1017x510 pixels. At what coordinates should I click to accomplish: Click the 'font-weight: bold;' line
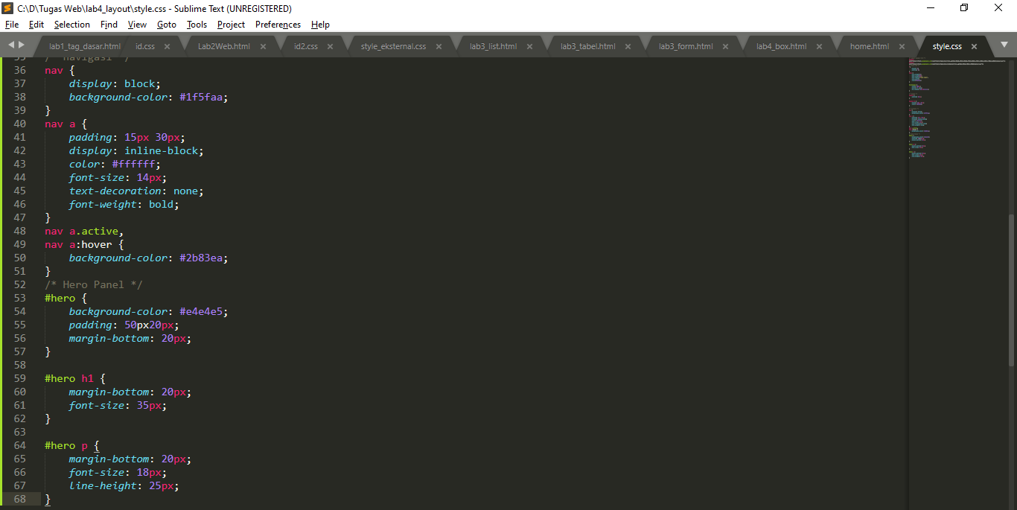pyautogui.click(x=124, y=204)
